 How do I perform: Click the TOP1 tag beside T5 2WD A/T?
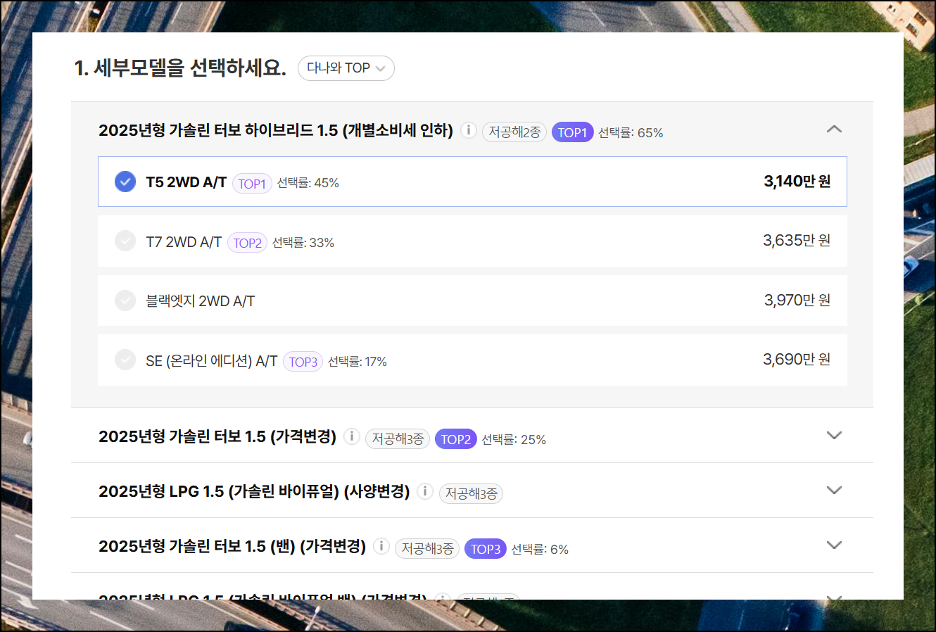click(x=252, y=184)
